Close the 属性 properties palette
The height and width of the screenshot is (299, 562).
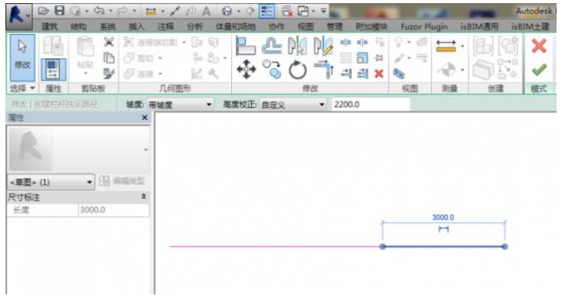(145, 118)
